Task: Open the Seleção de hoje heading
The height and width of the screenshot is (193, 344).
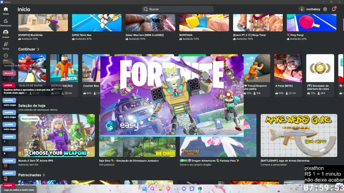Action: [32, 106]
